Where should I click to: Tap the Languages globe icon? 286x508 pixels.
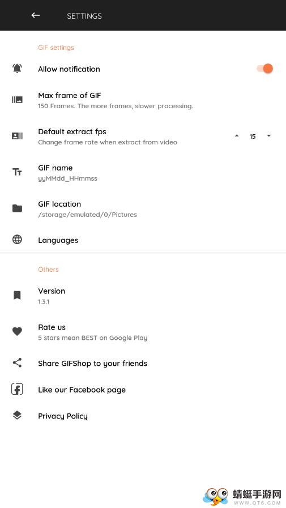tap(17, 240)
